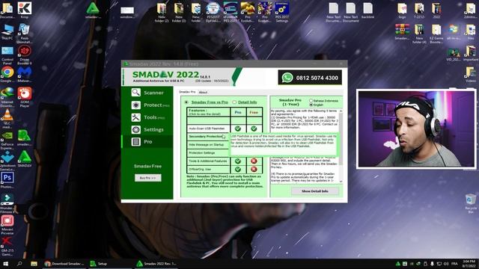The width and height of the screenshot is (479, 269).
Task: Open the Scanner section in Smadav
Action: pos(147,93)
